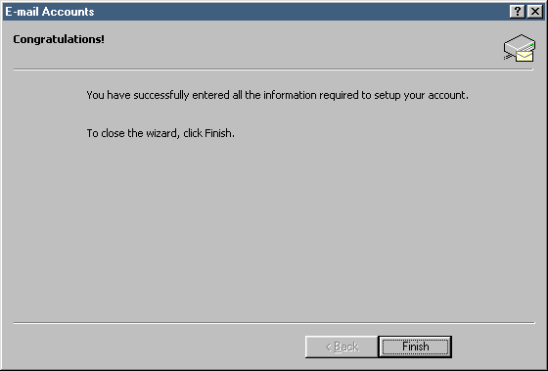Select the Congratulations! heading

tap(59, 39)
